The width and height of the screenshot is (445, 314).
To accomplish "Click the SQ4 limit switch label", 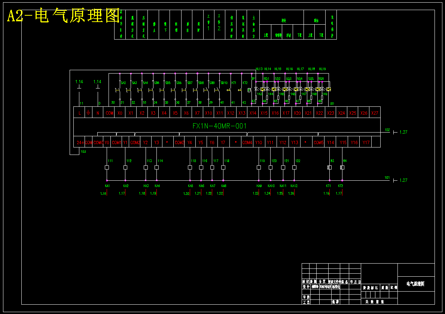I will pyautogui.click(x=300, y=79).
